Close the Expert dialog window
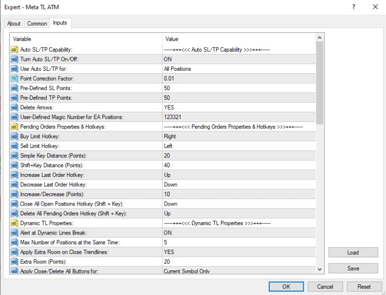Image resolution: width=386 pixels, height=295 pixels. (375, 7)
